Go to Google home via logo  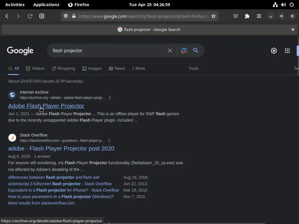coord(20,51)
